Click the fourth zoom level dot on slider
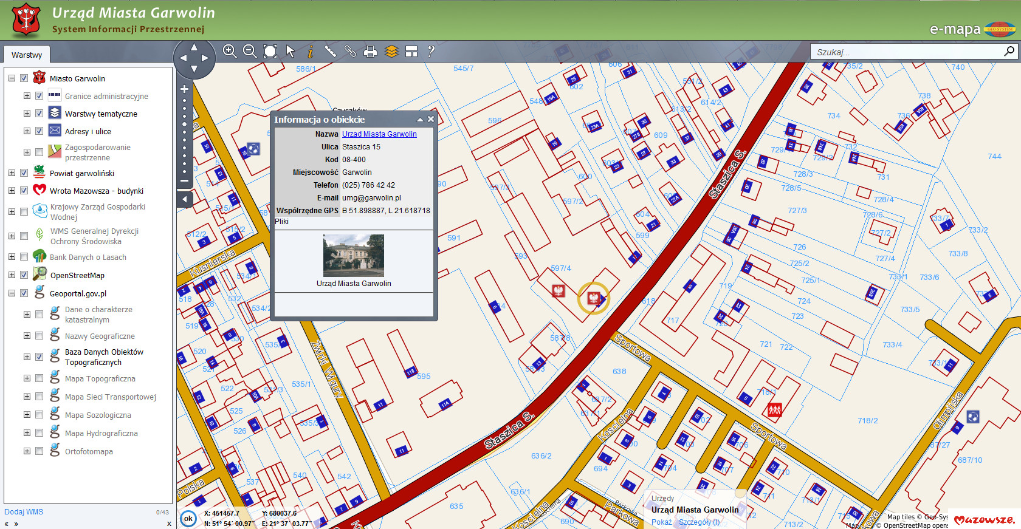 [x=185, y=124]
